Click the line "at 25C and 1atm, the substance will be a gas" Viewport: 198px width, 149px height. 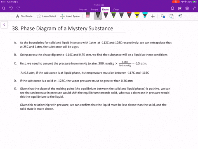(49, 47)
